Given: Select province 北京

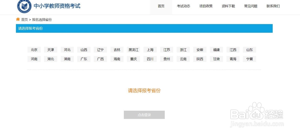Looking at the screenshot, I should point(34,50).
